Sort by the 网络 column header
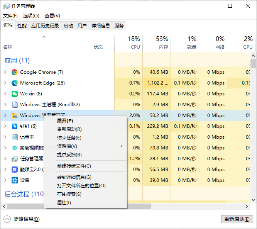This screenshot has width=257, height=229. (213, 44)
